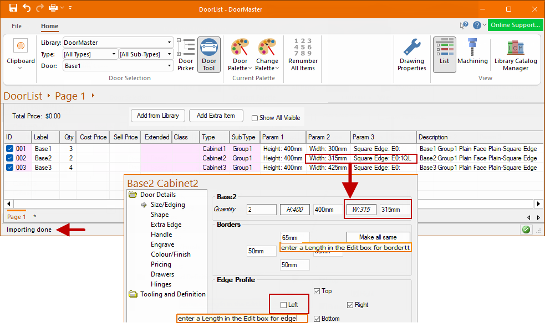
Task: Click Renumber All Items
Action: coord(303,55)
